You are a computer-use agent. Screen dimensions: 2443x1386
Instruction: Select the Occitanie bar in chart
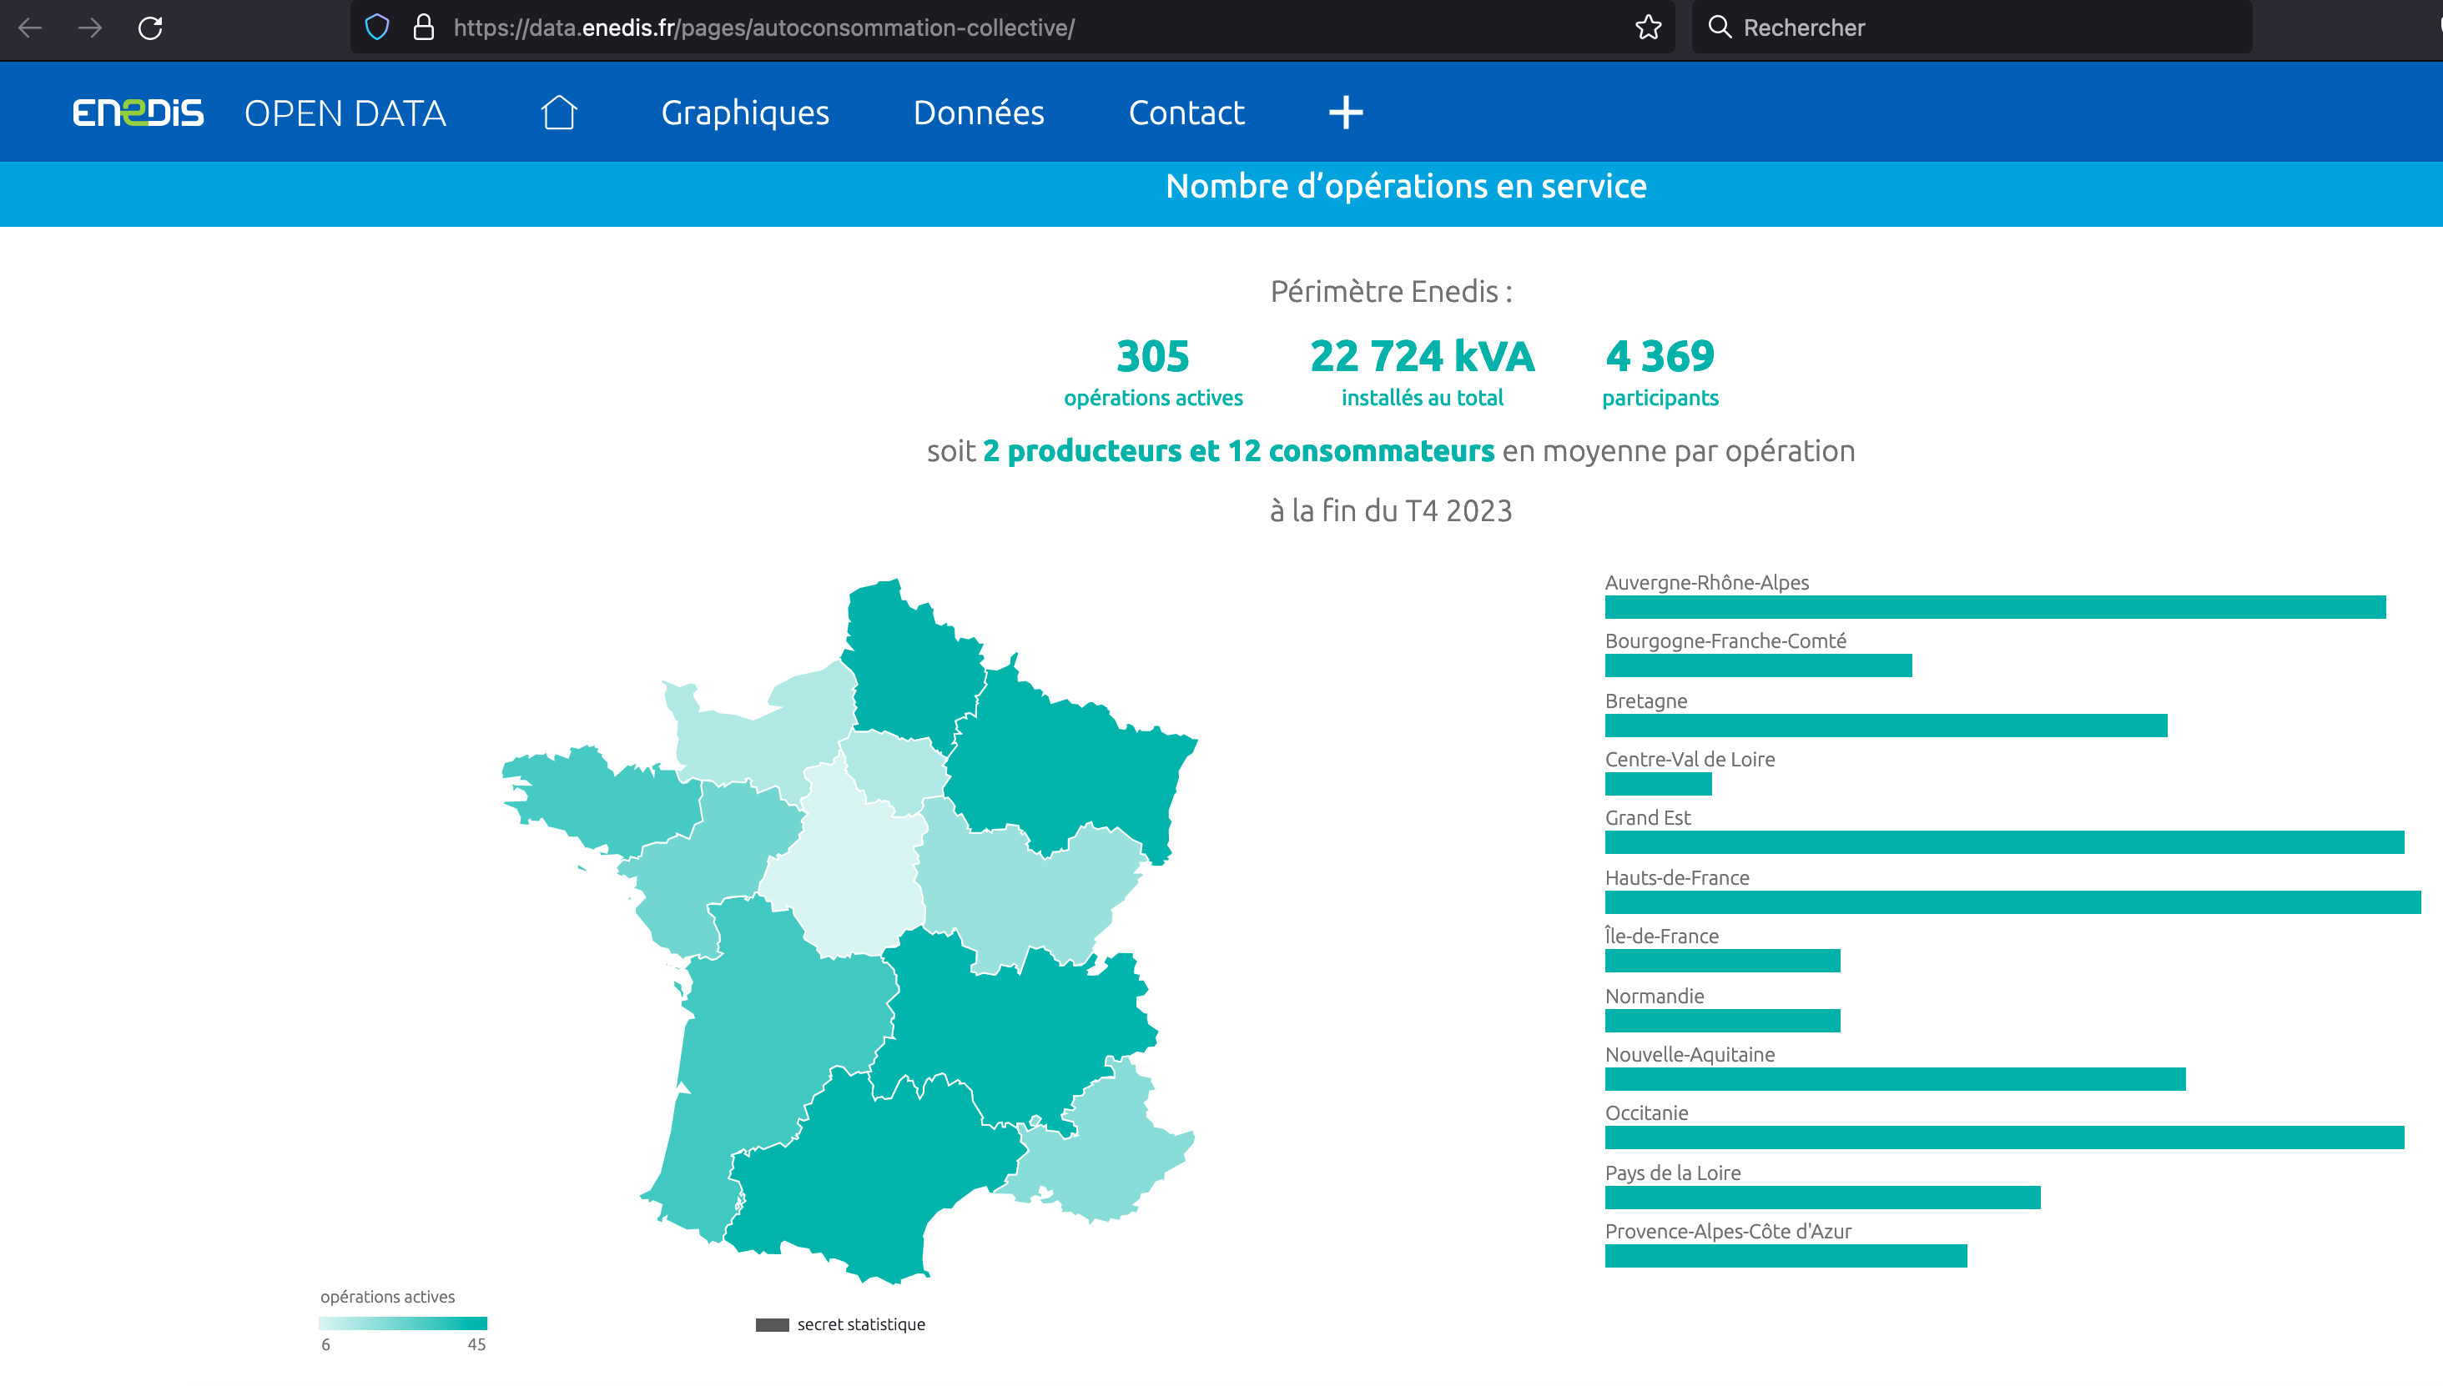tap(2004, 1137)
